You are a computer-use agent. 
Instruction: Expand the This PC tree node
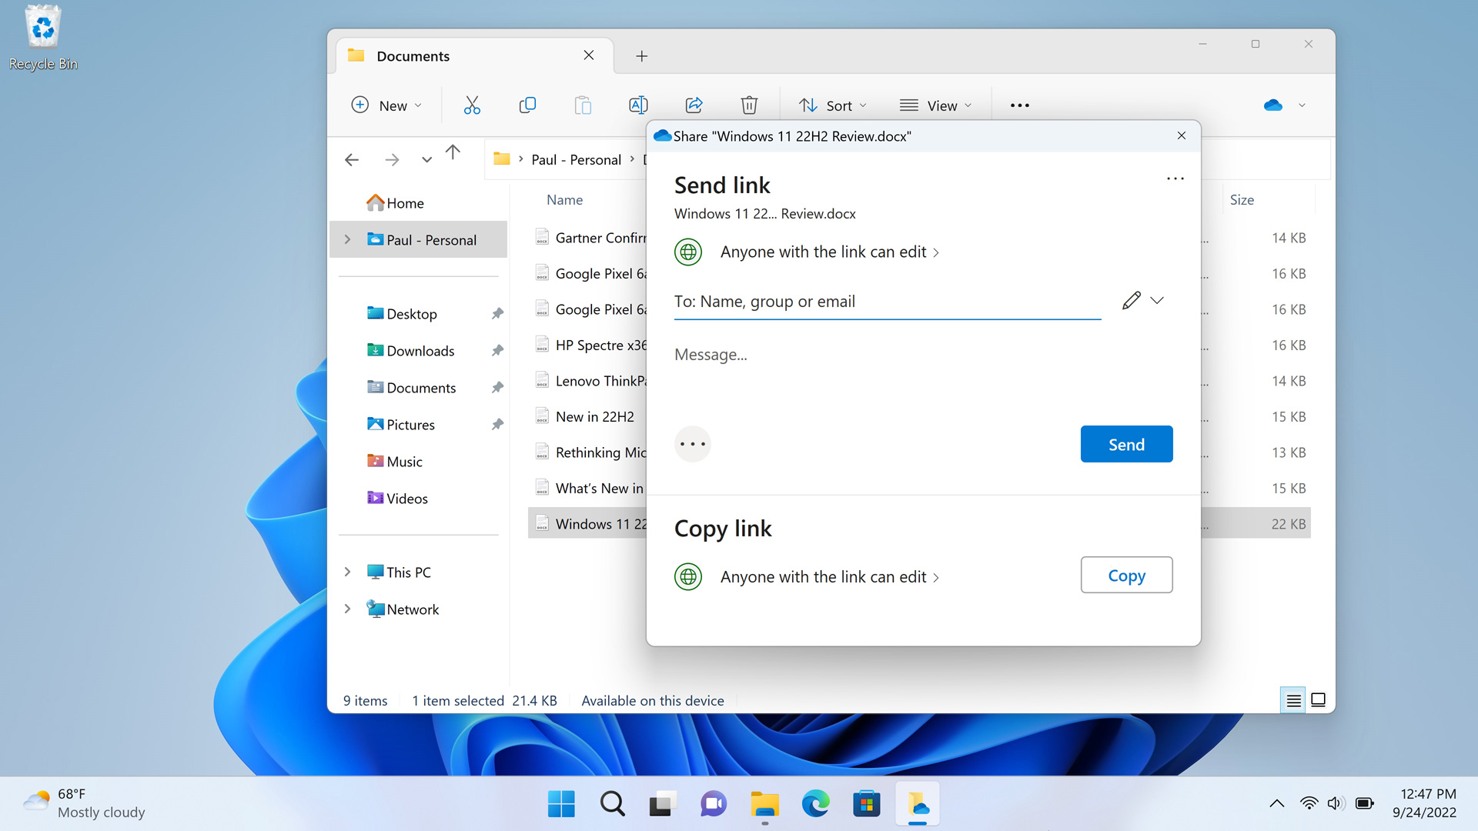pos(347,572)
